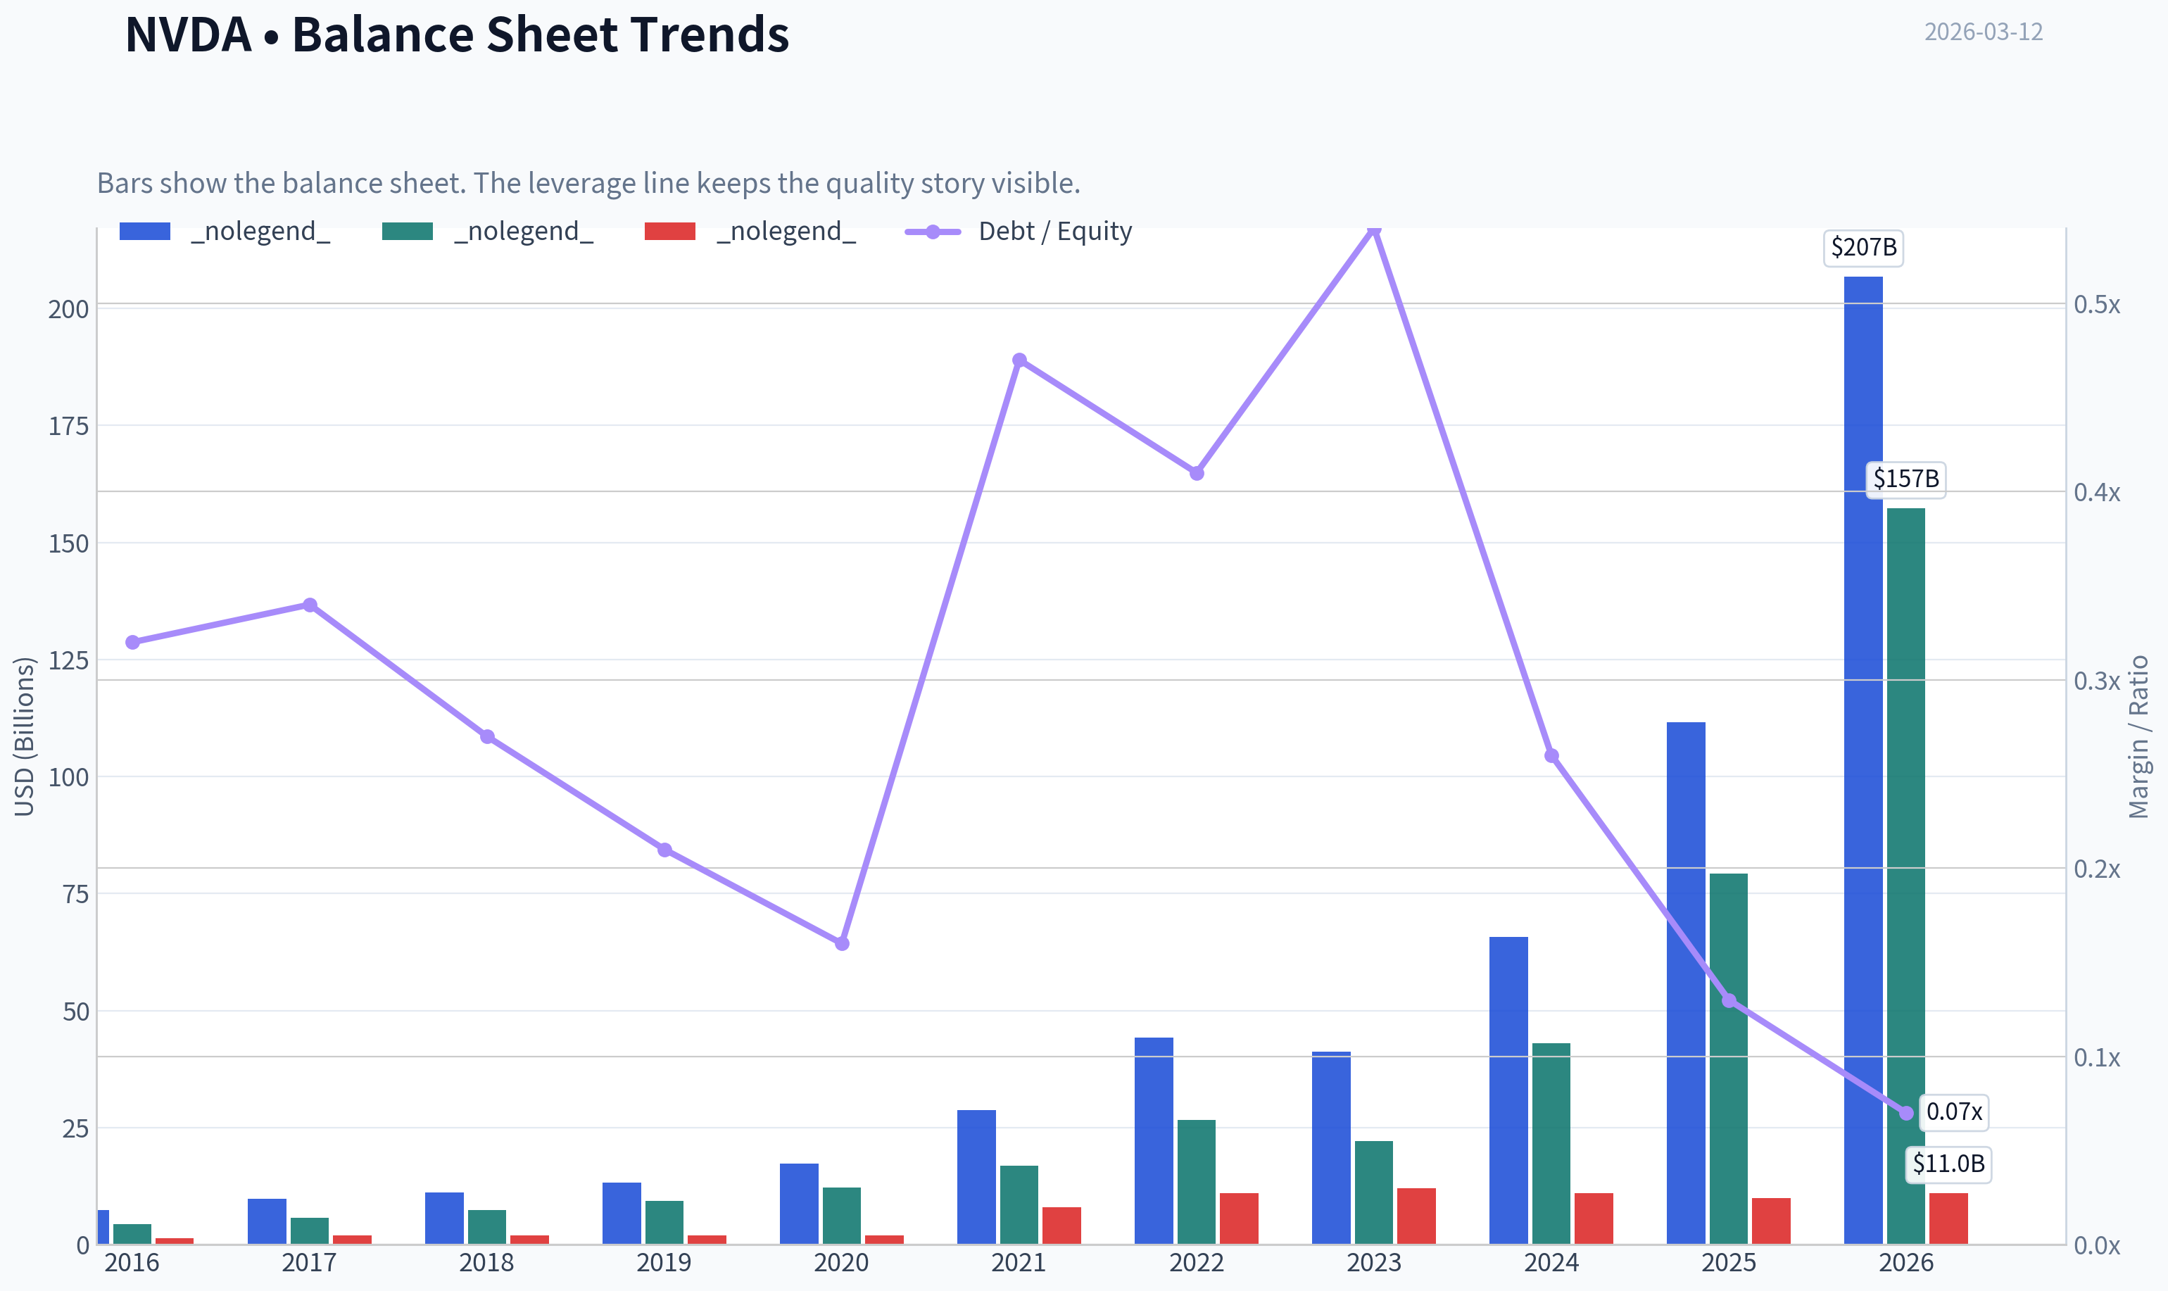Click the 2022 Debt / Equity line marker

tap(1197, 473)
